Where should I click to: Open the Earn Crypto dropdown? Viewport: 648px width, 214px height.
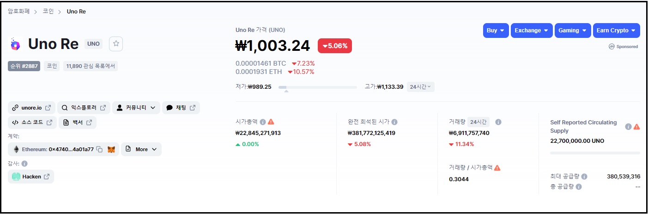click(616, 31)
